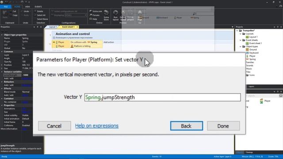Viewport: 283px width, 159px height.
Task: Click the Blend mode Normal value
Action: pos(26,92)
